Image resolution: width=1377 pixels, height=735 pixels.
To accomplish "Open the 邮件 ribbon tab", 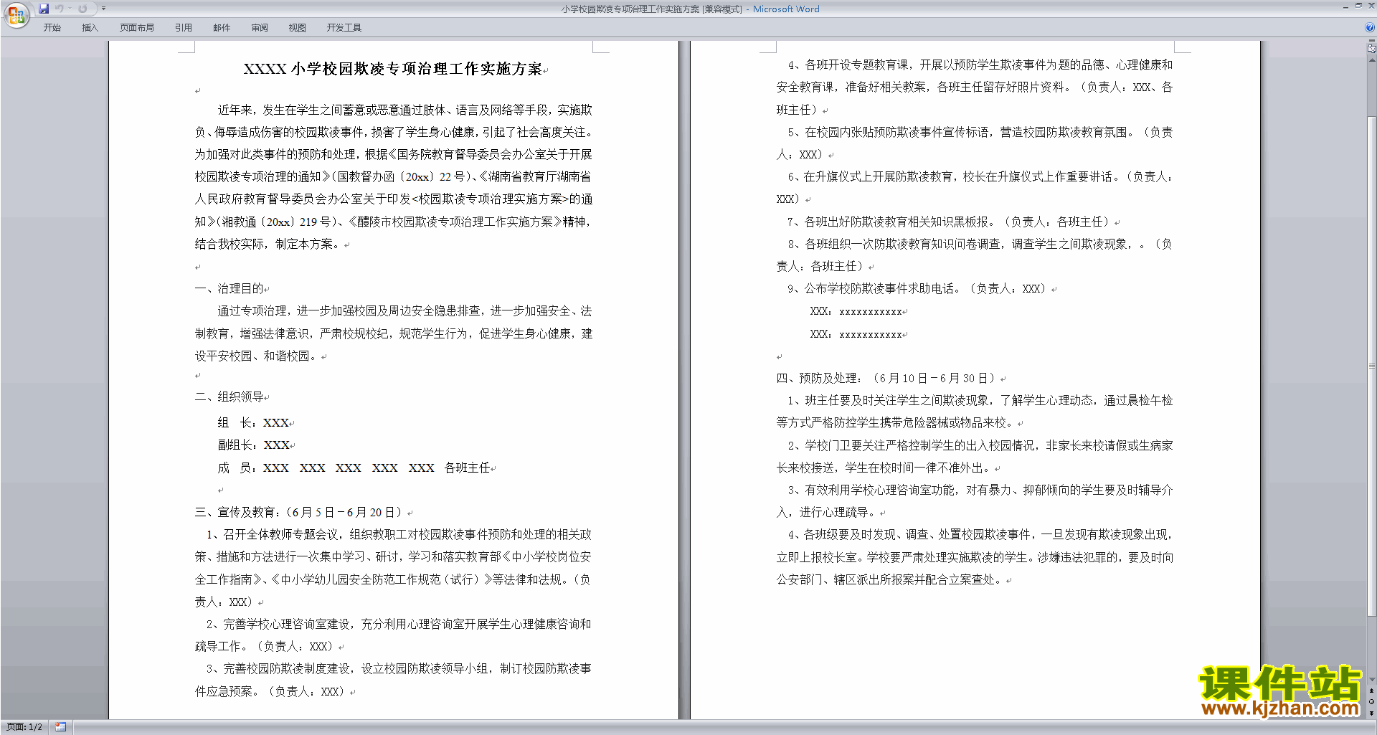I will point(222,27).
